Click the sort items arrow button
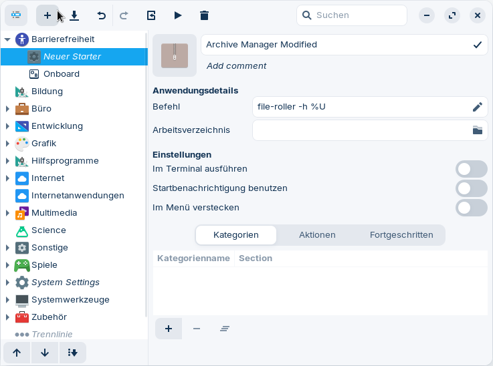The height and width of the screenshot is (366, 493). coord(73,353)
